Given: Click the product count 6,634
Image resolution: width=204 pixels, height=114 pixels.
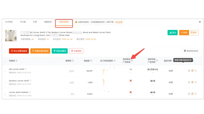Looking at the screenshot, I should click(90, 94).
